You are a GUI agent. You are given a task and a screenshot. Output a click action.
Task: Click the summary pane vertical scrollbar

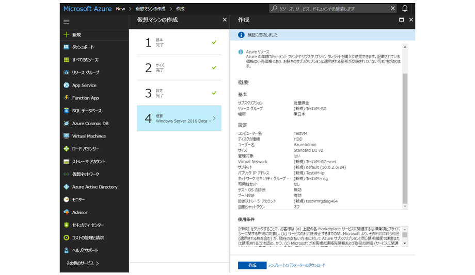pos(405,139)
